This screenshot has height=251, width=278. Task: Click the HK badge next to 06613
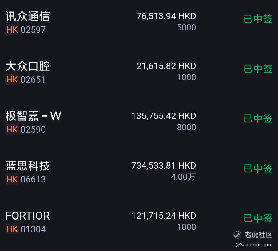point(12,179)
